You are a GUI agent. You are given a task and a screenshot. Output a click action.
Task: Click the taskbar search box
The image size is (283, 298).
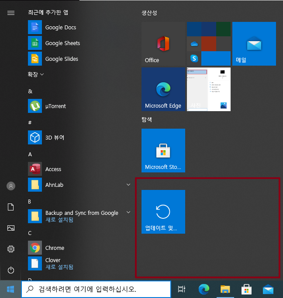(x=96, y=289)
